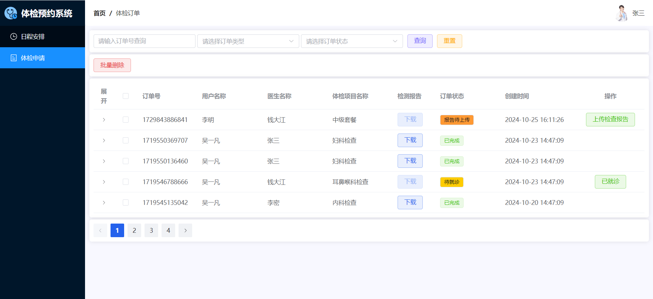Click the 上传检查报告 button
Image resolution: width=653 pixels, height=299 pixels.
(610, 120)
